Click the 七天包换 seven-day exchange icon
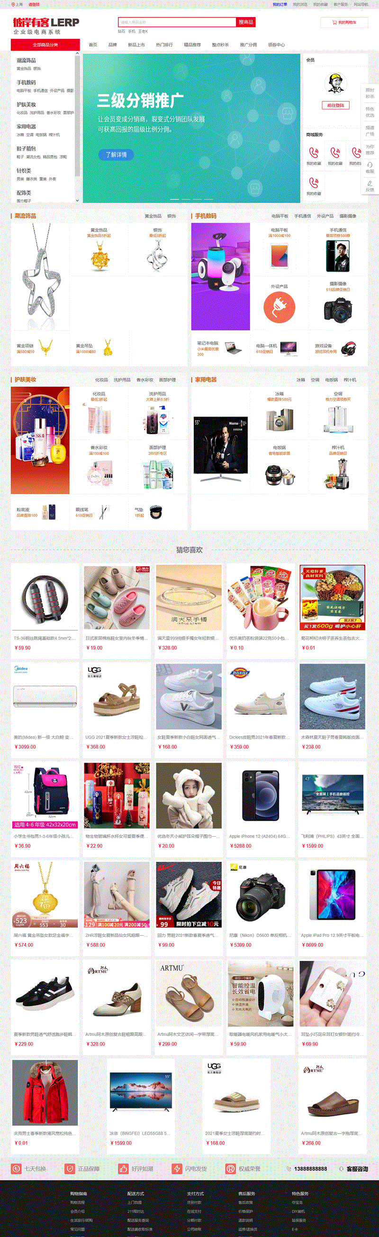Viewport: 379px width, 1237px height. (16, 1168)
